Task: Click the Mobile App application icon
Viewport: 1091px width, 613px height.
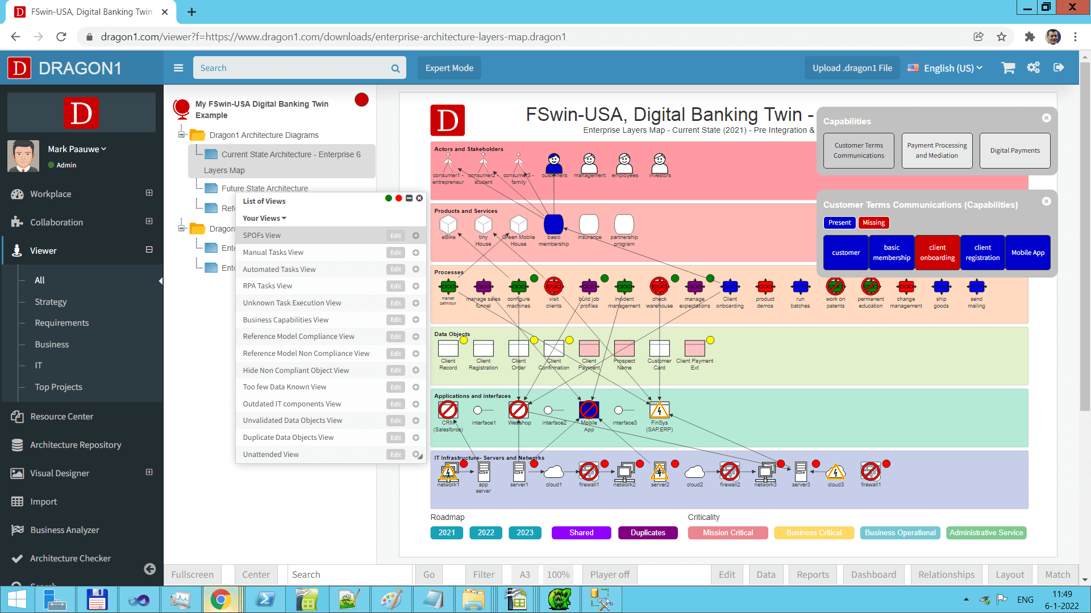Action: (x=589, y=410)
